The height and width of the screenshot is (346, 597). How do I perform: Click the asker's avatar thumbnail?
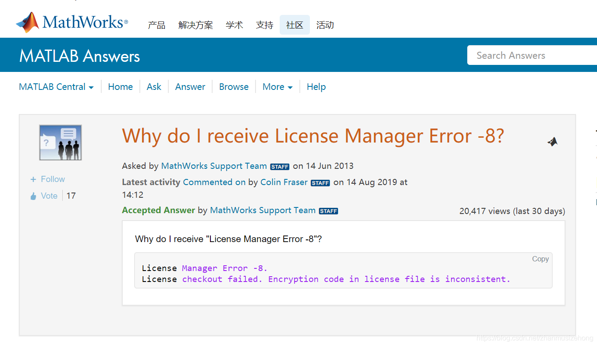[60, 143]
